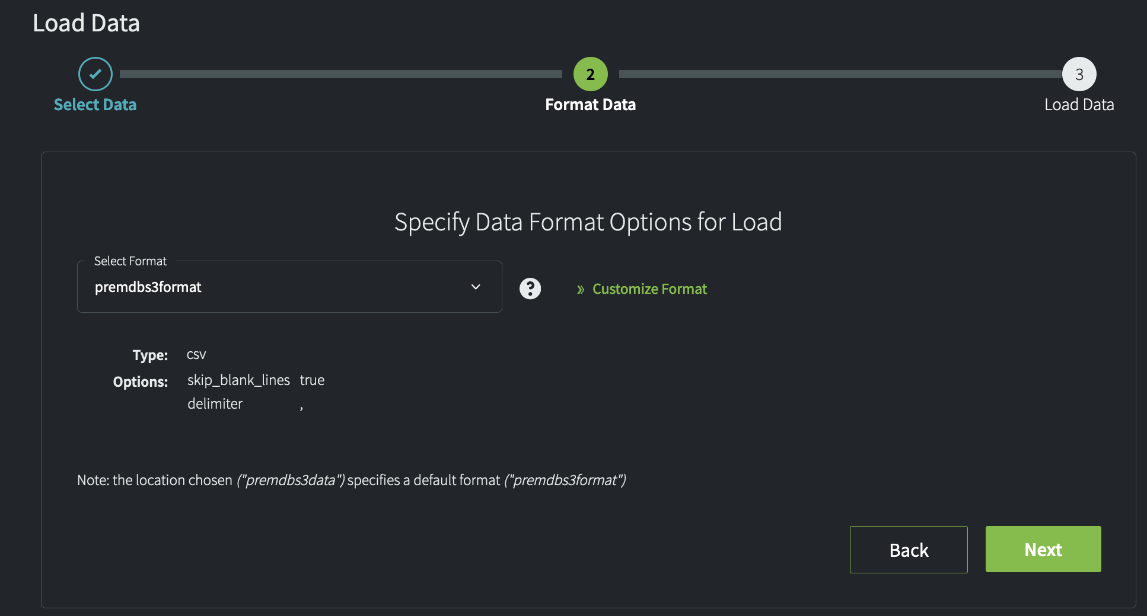The image size is (1147, 616).
Task: Click the completed checkmark step circle
Action: tap(95, 74)
